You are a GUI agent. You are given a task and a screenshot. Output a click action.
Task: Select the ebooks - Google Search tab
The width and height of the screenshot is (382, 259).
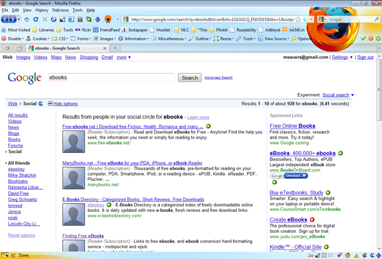click(x=67, y=48)
